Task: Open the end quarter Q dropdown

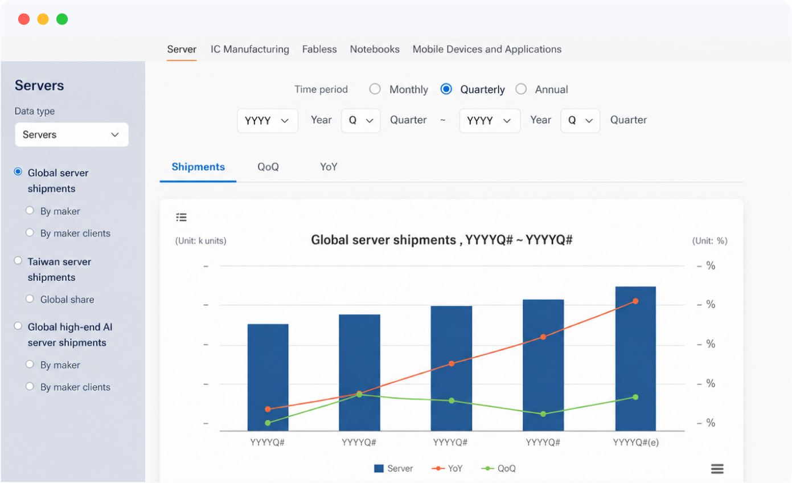Action: 580,121
